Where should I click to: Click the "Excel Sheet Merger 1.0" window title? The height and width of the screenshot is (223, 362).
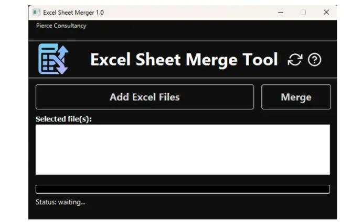pos(73,13)
